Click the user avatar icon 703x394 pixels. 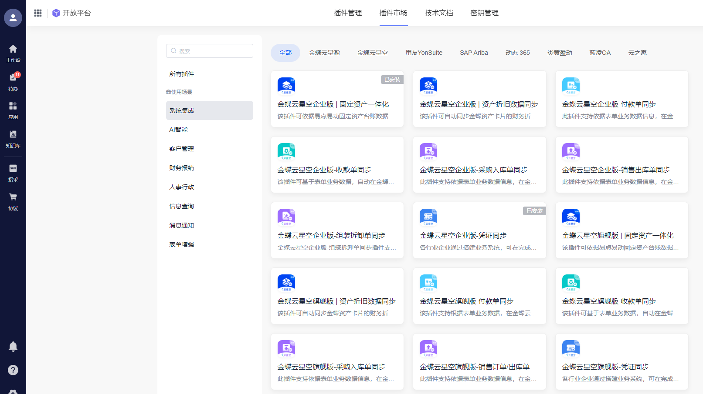tap(13, 18)
